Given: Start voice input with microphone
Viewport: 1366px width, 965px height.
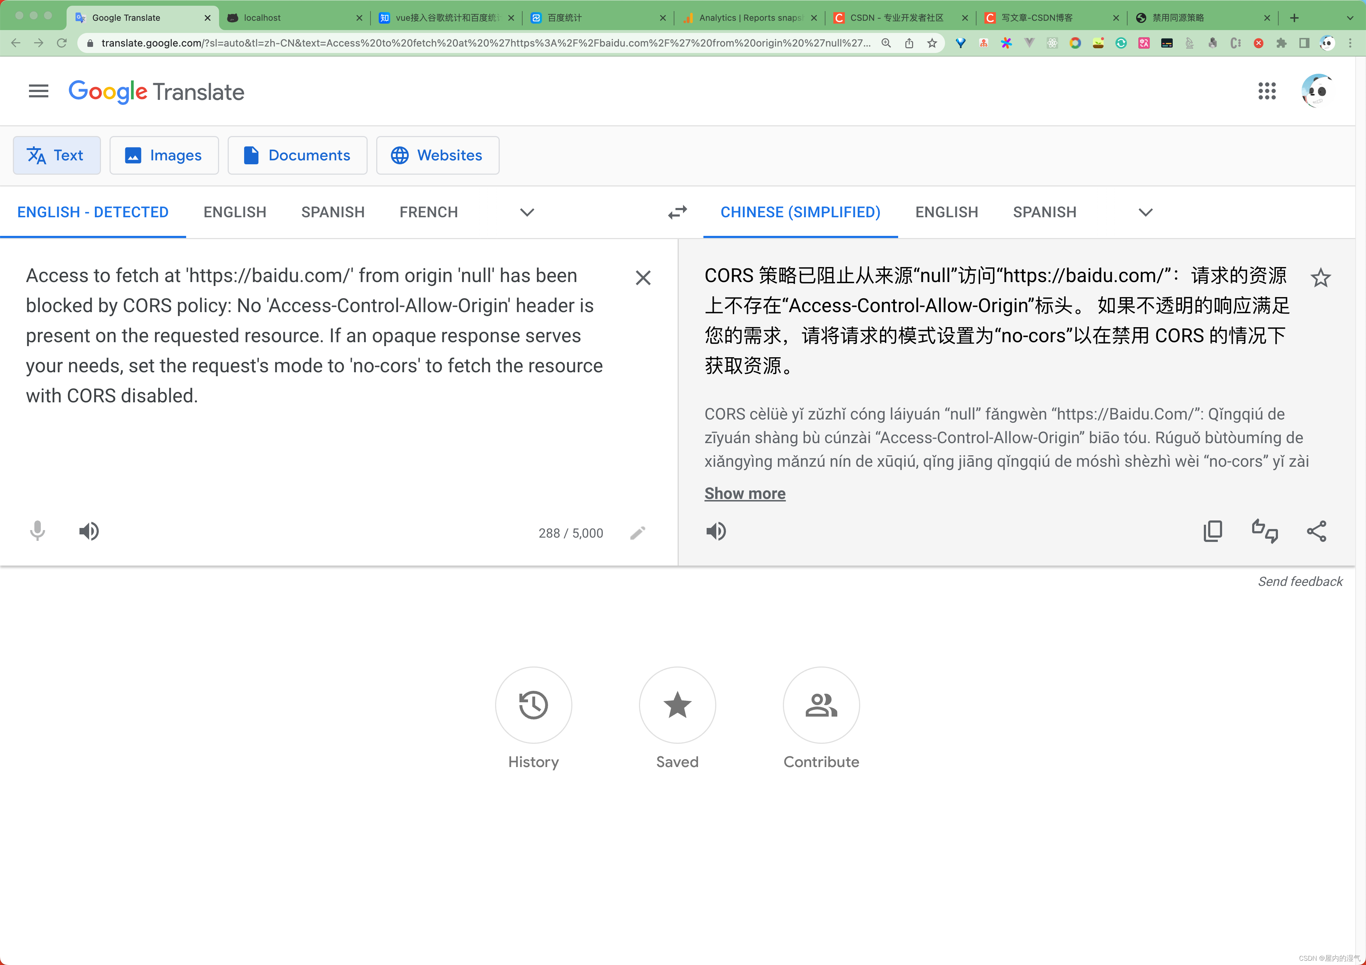Looking at the screenshot, I should click(x=38, y=531).
